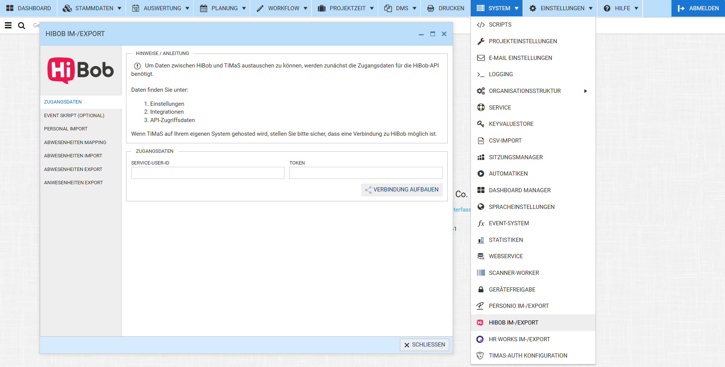725x367 pixels.
Task: Click the search magnifier icon
Action: (22, 25)
